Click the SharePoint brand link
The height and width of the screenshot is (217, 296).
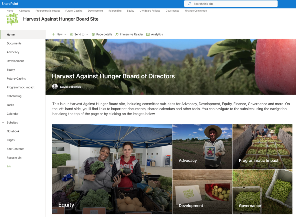point(10,3)
